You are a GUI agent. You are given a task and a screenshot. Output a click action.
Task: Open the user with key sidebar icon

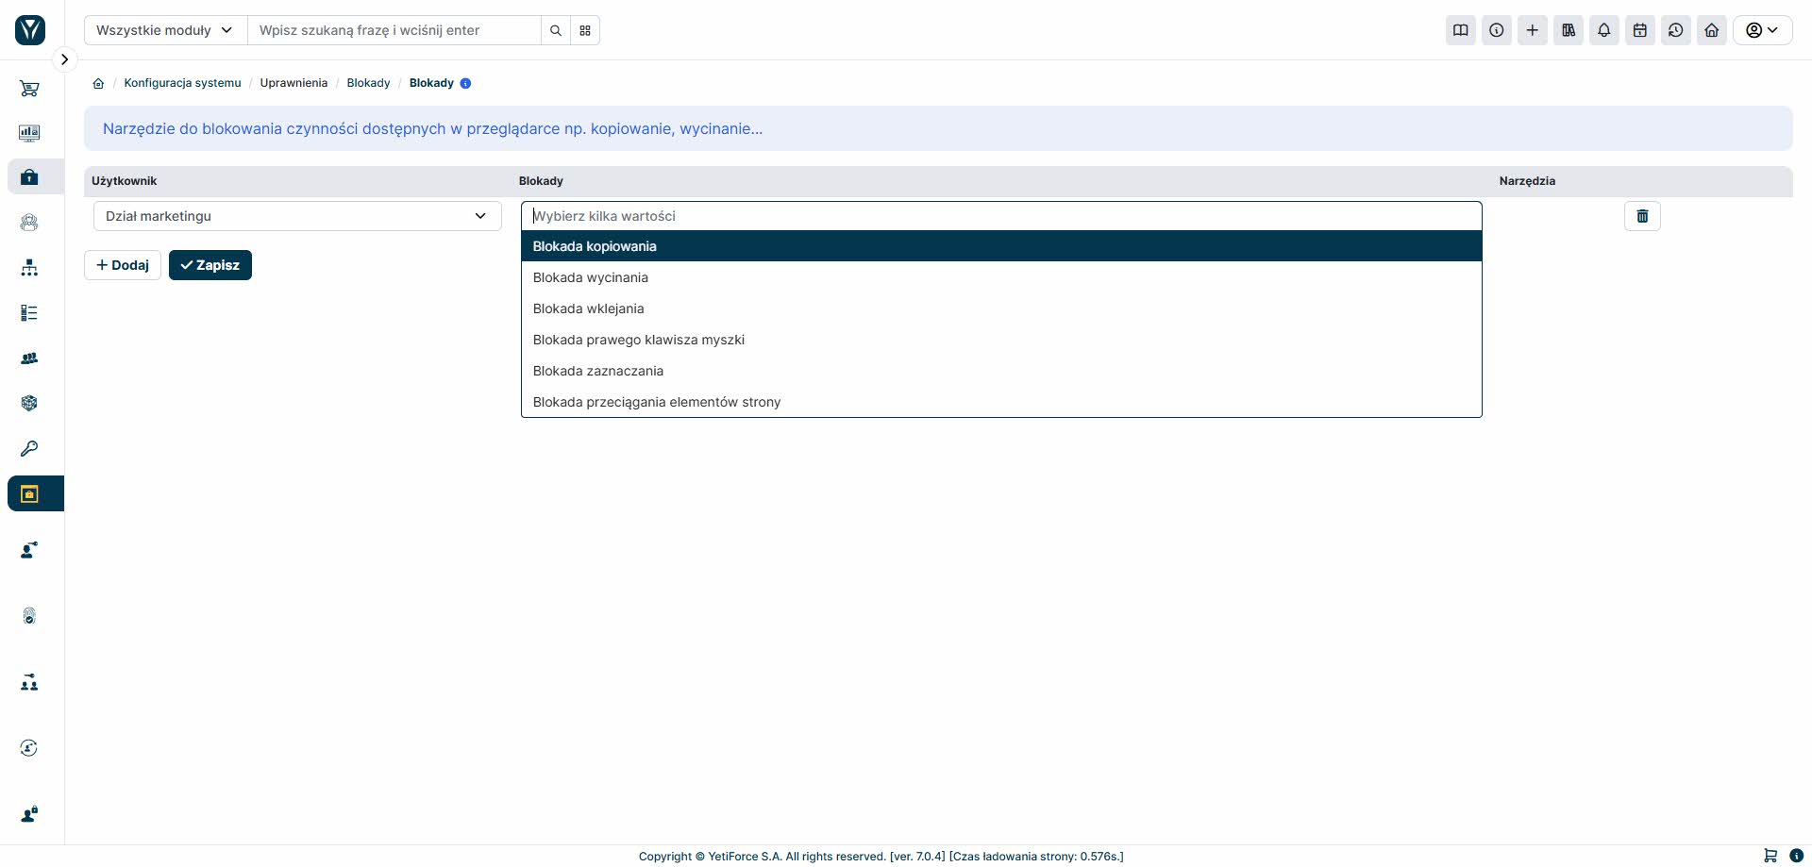pyautogui.click(x=29, y=550)
